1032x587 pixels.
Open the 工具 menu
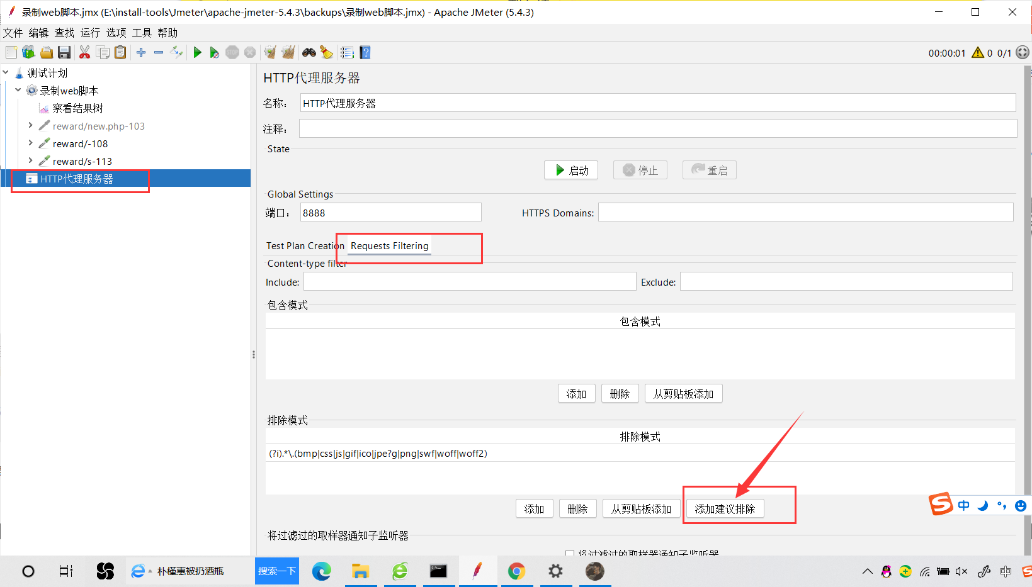142,33
